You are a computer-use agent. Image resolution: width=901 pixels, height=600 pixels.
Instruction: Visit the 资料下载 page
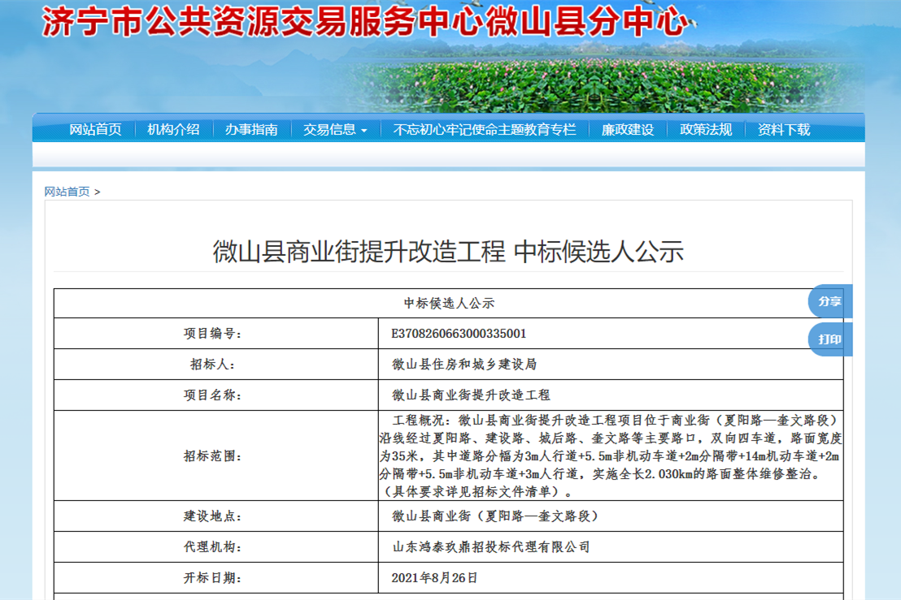(x=784, y=130)
